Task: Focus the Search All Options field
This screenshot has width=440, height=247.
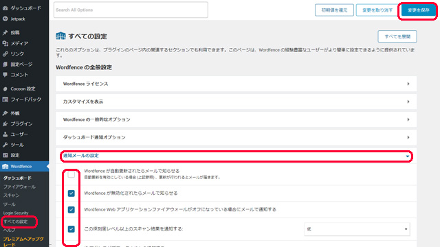Action: click(131, 10)
